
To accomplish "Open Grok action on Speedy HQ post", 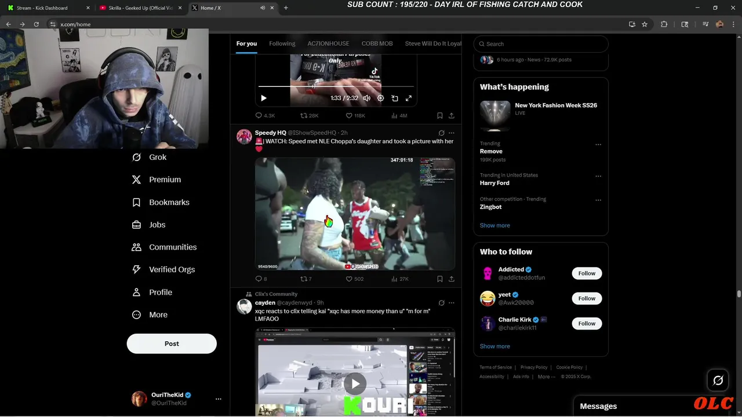I will click(441, 133).
